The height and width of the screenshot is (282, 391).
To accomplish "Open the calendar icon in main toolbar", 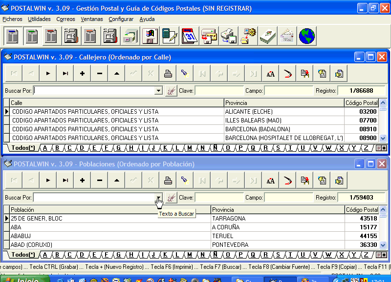I will click(x=189, y=36).
